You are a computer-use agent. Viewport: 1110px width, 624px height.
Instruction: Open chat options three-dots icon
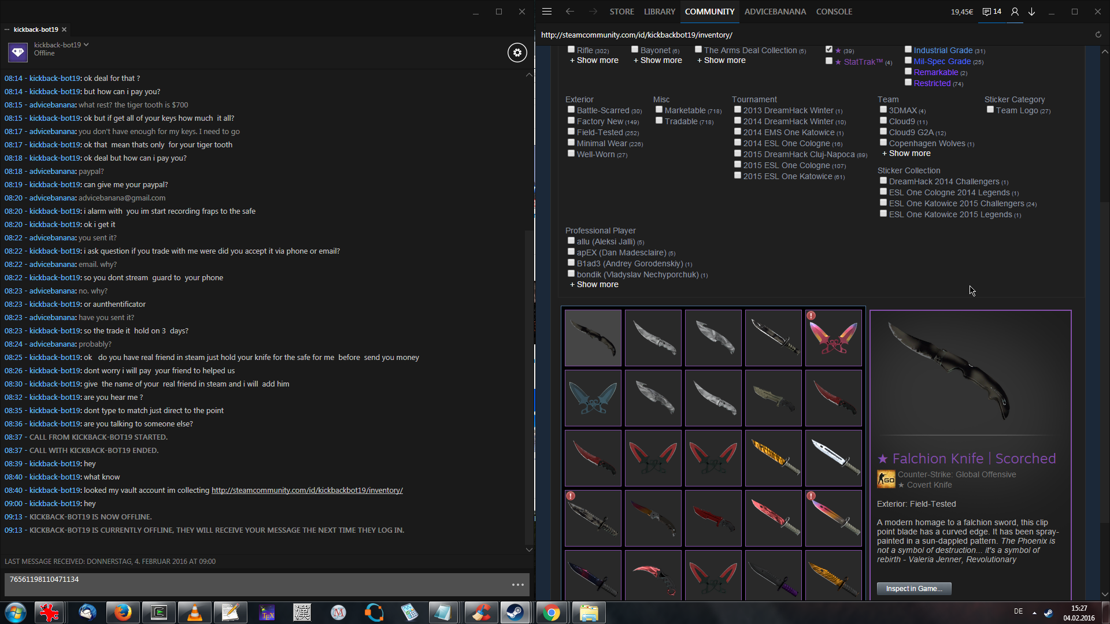click(x=517, y=585)
